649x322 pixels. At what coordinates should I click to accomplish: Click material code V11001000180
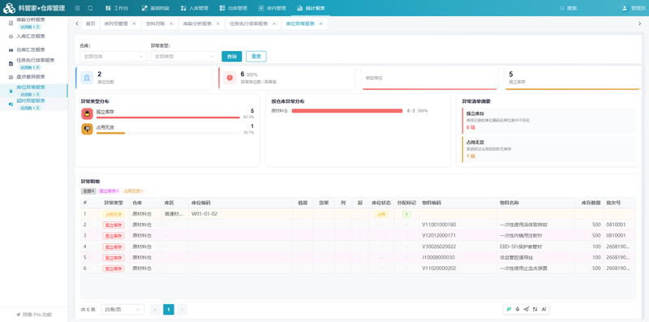point(439,225)
